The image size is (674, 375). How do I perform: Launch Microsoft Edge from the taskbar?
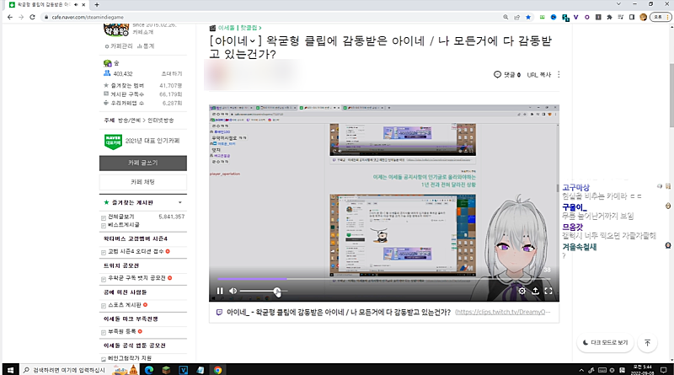click(x=149, y=370)
